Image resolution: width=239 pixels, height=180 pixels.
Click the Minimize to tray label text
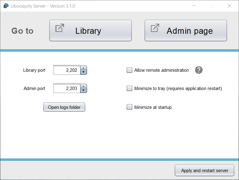(x=178, y=88)
